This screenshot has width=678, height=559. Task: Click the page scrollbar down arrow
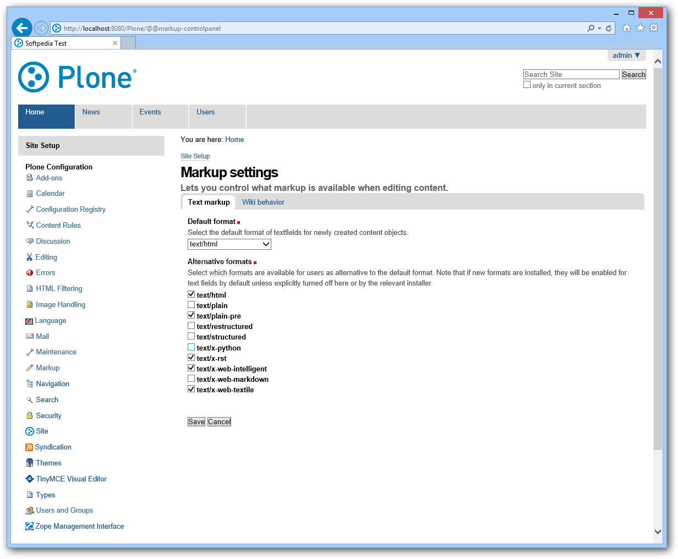coord(658,531)
